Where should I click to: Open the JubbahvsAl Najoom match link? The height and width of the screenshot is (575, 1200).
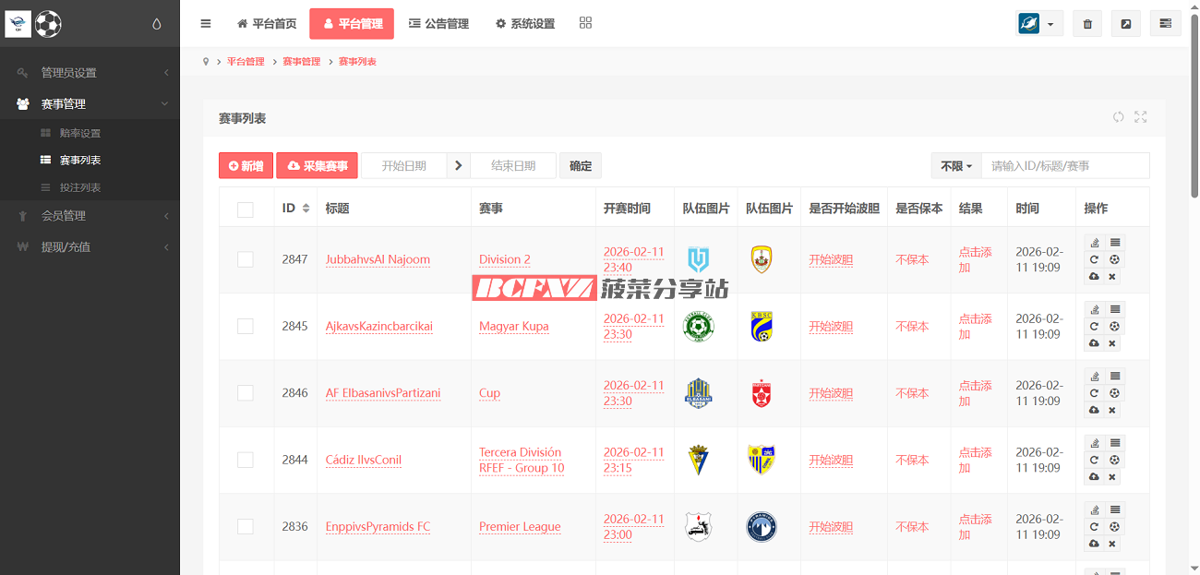click(378, 260)
